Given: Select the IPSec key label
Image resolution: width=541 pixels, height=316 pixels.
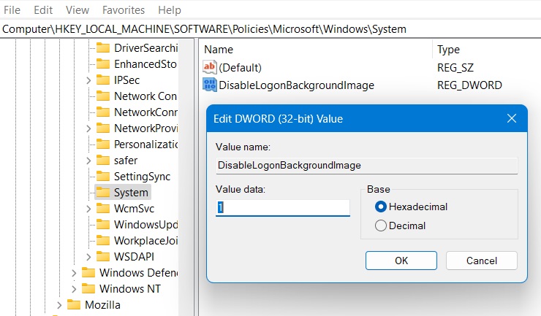Looking at the screenshot, I should point(126,80).
